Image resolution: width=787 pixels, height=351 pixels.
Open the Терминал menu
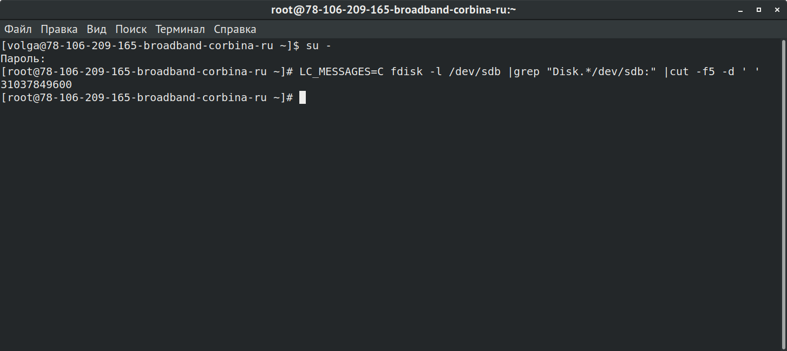[180, 29]
